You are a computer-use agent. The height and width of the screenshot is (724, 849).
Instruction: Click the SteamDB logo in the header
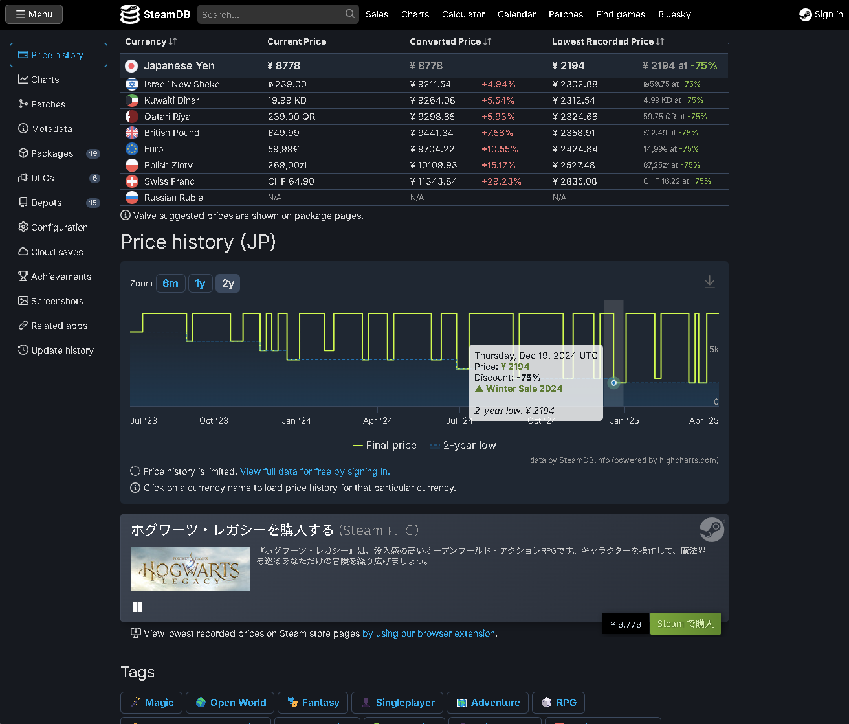155,14
